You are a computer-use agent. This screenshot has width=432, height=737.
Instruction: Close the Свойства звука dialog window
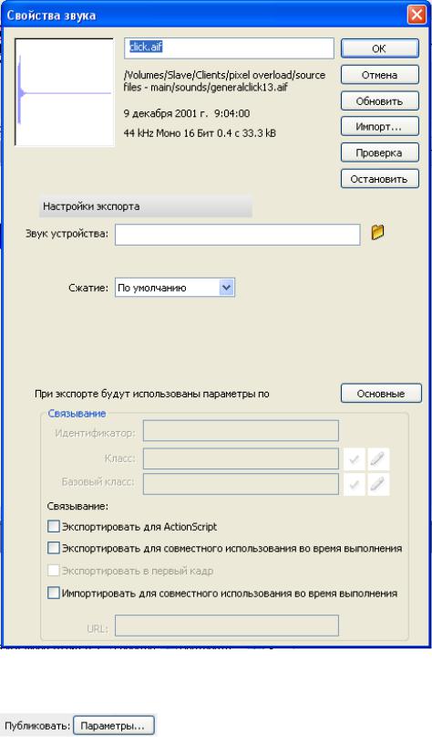click(417, 15)
